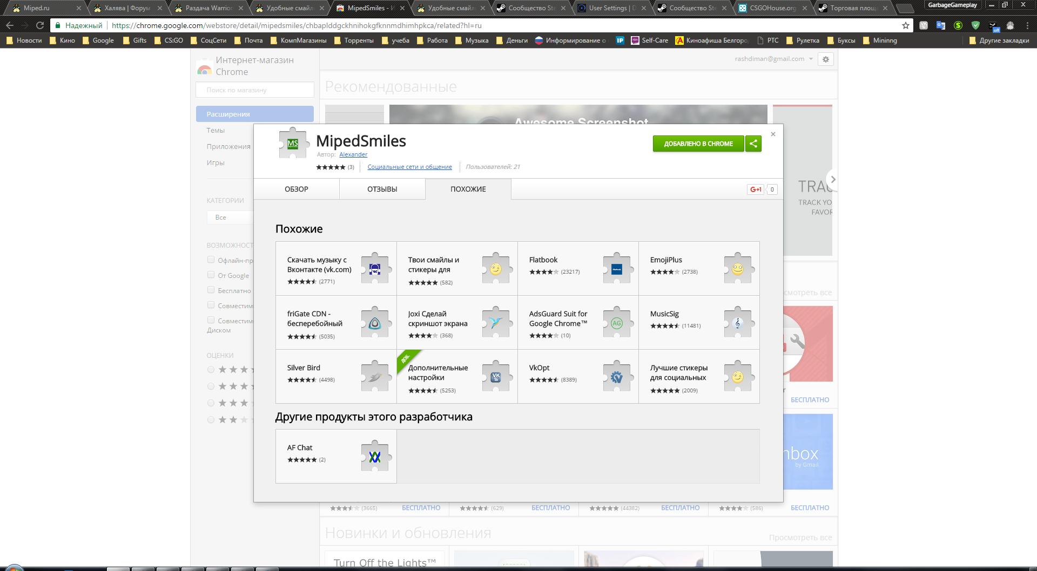Image resolution: width=1037 pixels, height=571 pixels.
Task: Open the Chrome three-dot menu
Action: tap(1027, 25)
